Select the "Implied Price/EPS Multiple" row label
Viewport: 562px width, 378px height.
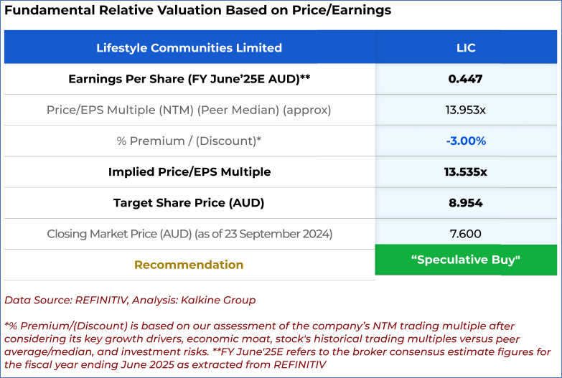189,172
